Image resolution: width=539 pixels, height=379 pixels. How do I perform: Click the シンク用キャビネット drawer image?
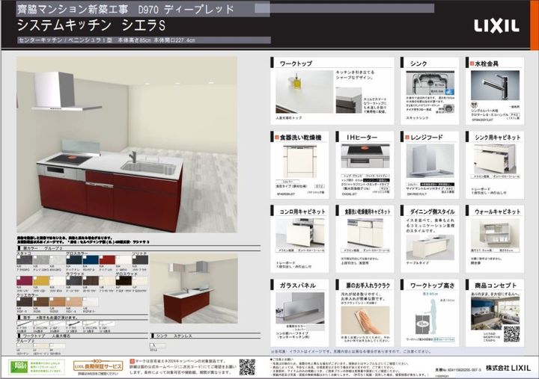point(494,159)
